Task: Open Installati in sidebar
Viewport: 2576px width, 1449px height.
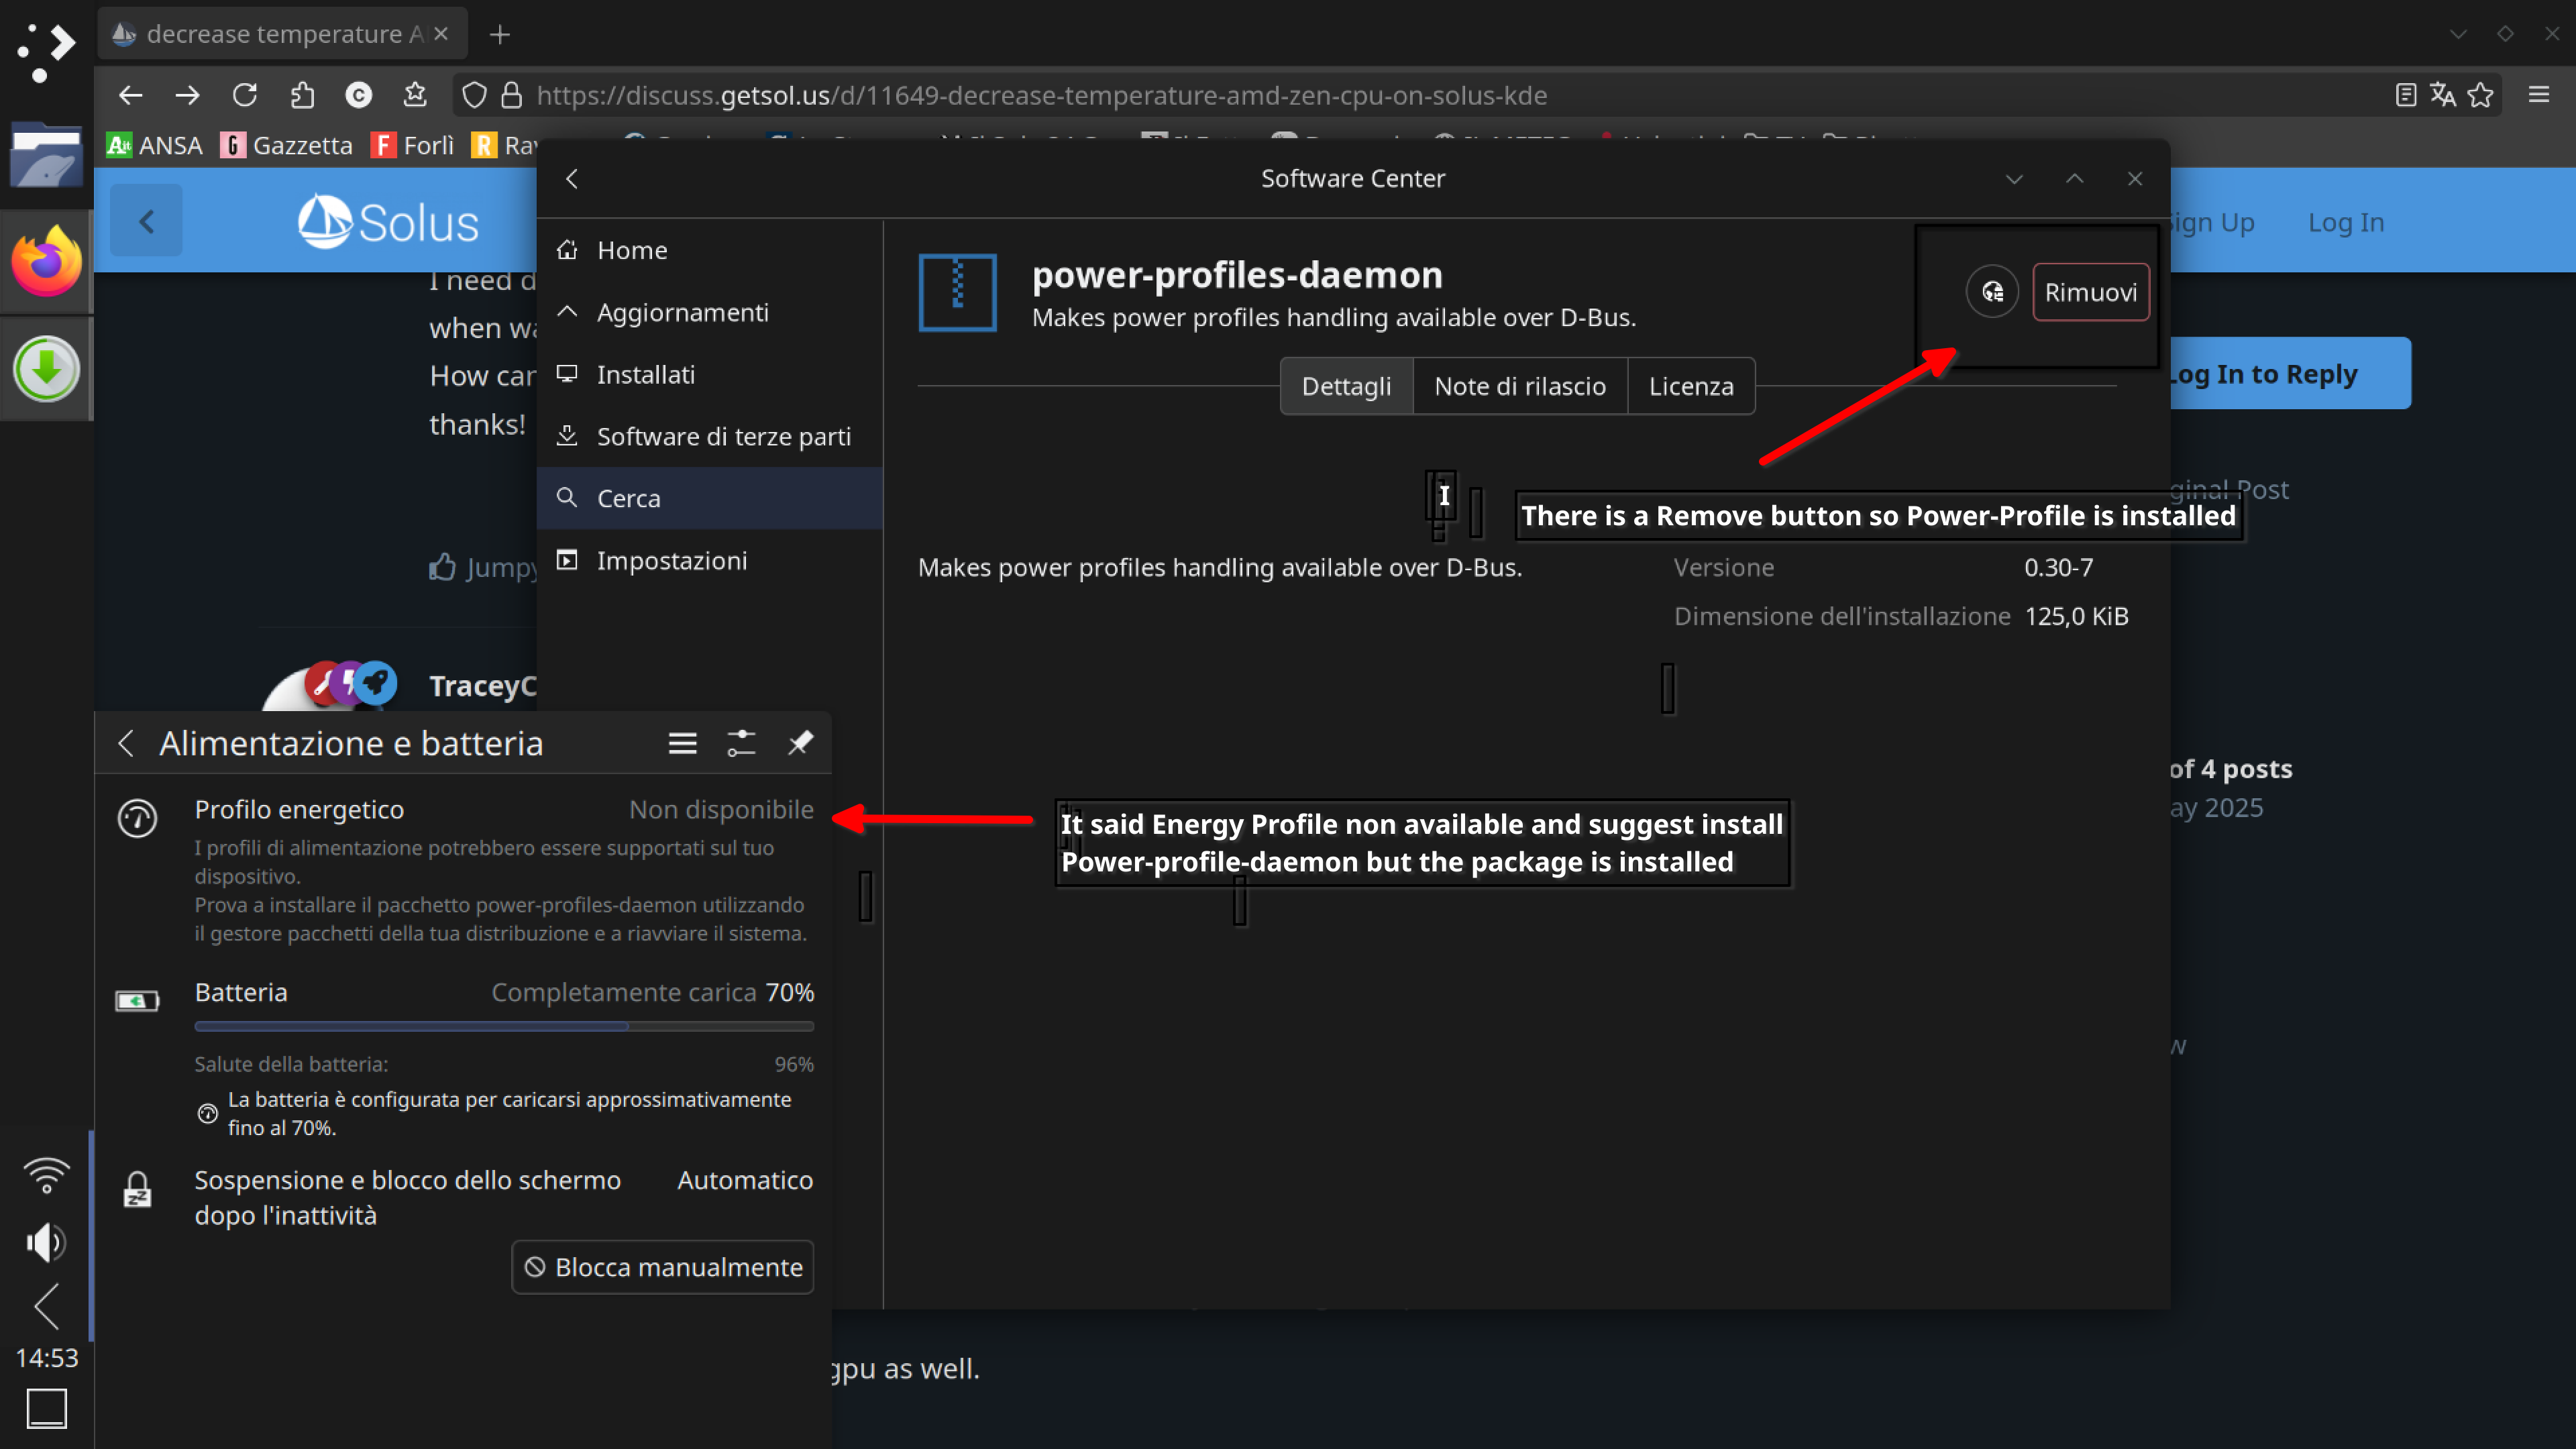Action: click(710, 374)
